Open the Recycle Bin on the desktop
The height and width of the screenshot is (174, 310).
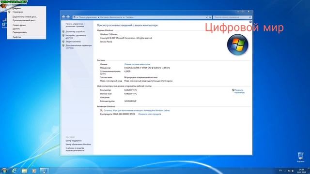pyautogui.click(x=300, y=157)
